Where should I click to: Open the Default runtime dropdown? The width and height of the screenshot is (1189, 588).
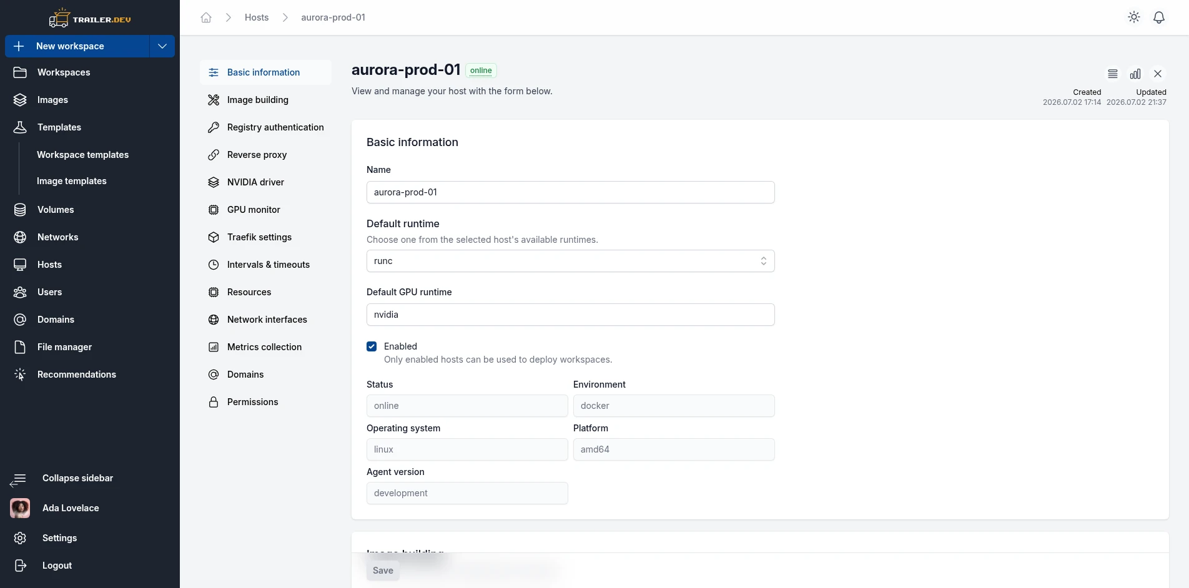[x=571, y=261]
